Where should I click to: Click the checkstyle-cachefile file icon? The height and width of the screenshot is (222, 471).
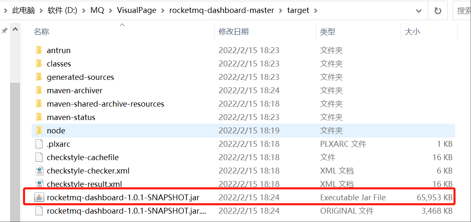[39, 158]
